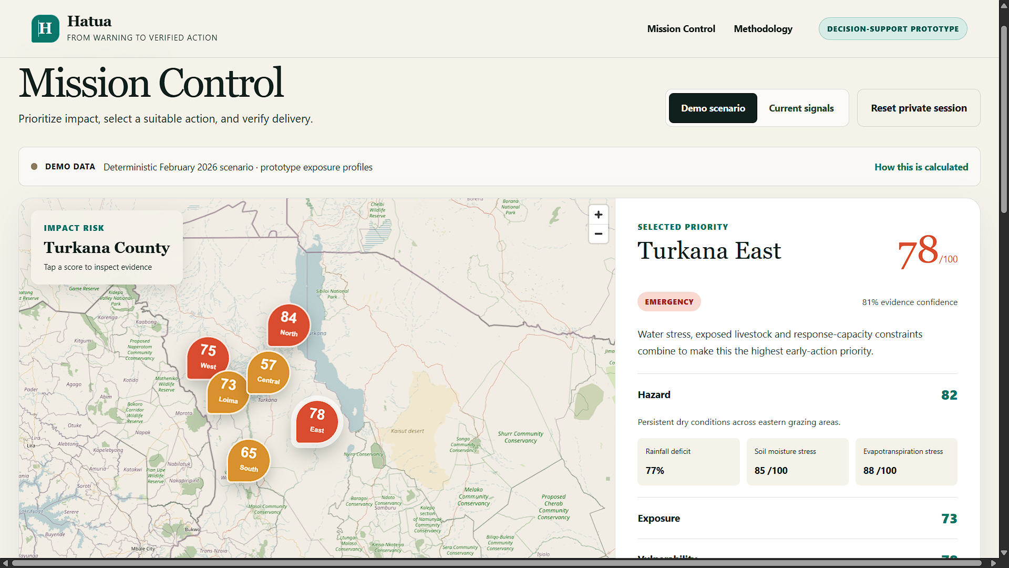This screenshot has width=1009, height=568.
Task: Open the How this is calculated link
Action: 921,167
